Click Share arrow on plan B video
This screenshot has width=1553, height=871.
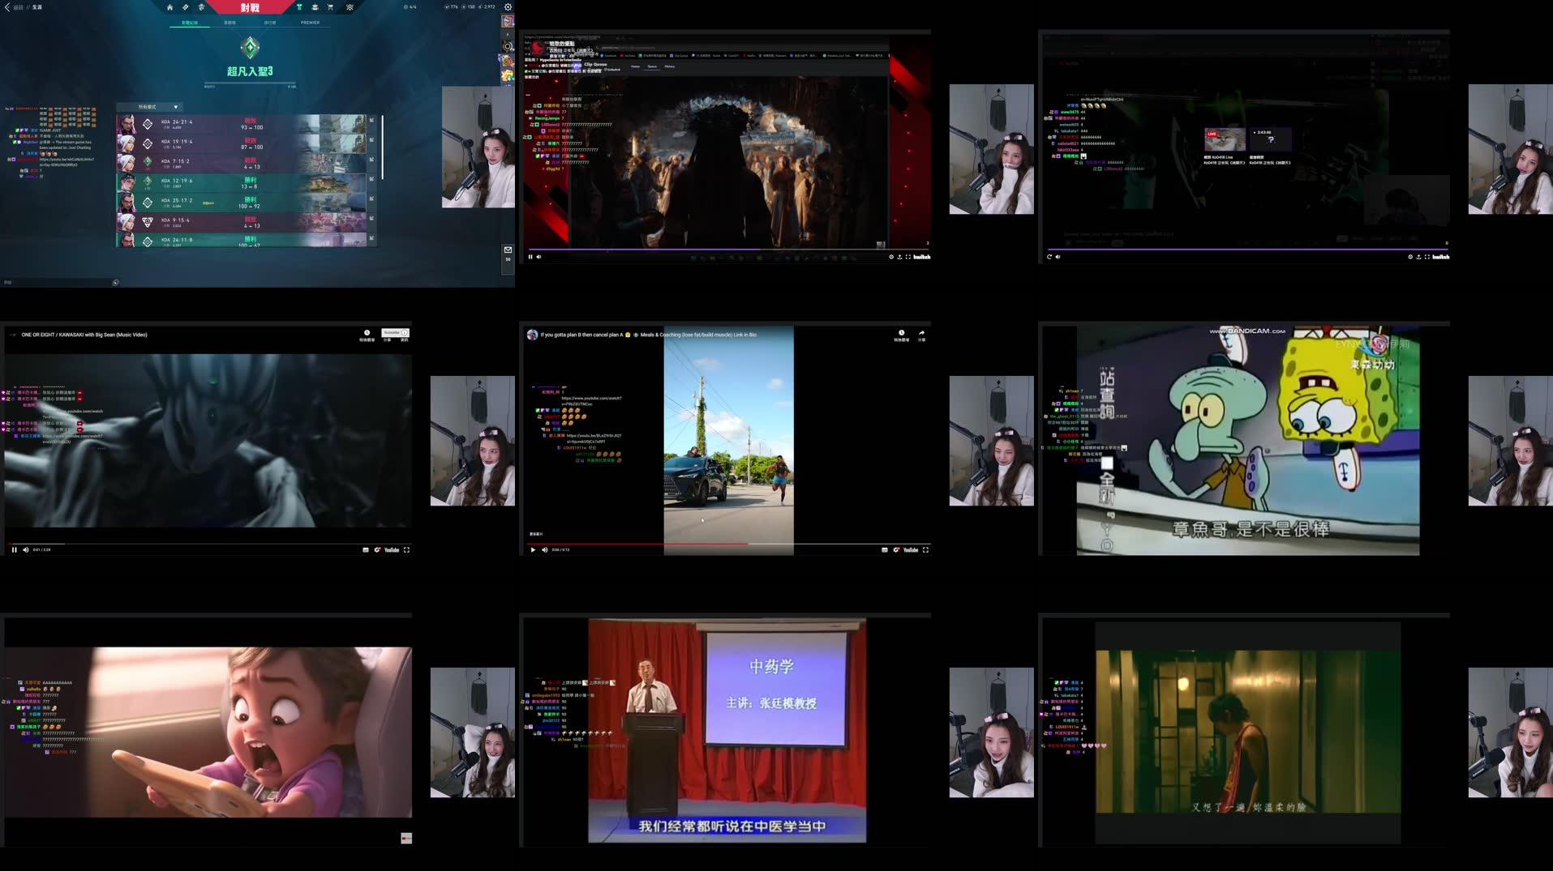pyautogui.click(x=921, y=335)
